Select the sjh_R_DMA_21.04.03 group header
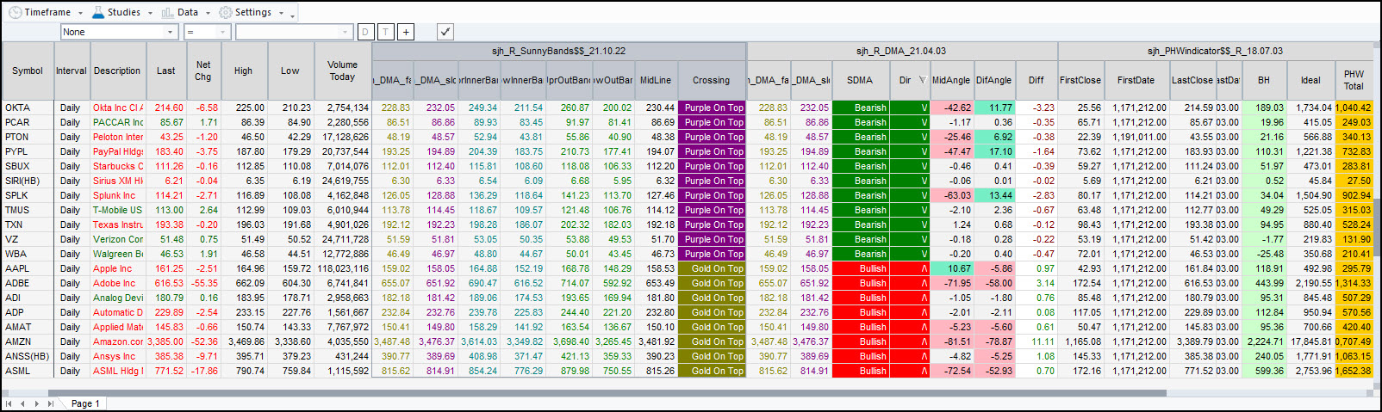The width and height of the screenshot is (1382, 412). pos(901,52)
